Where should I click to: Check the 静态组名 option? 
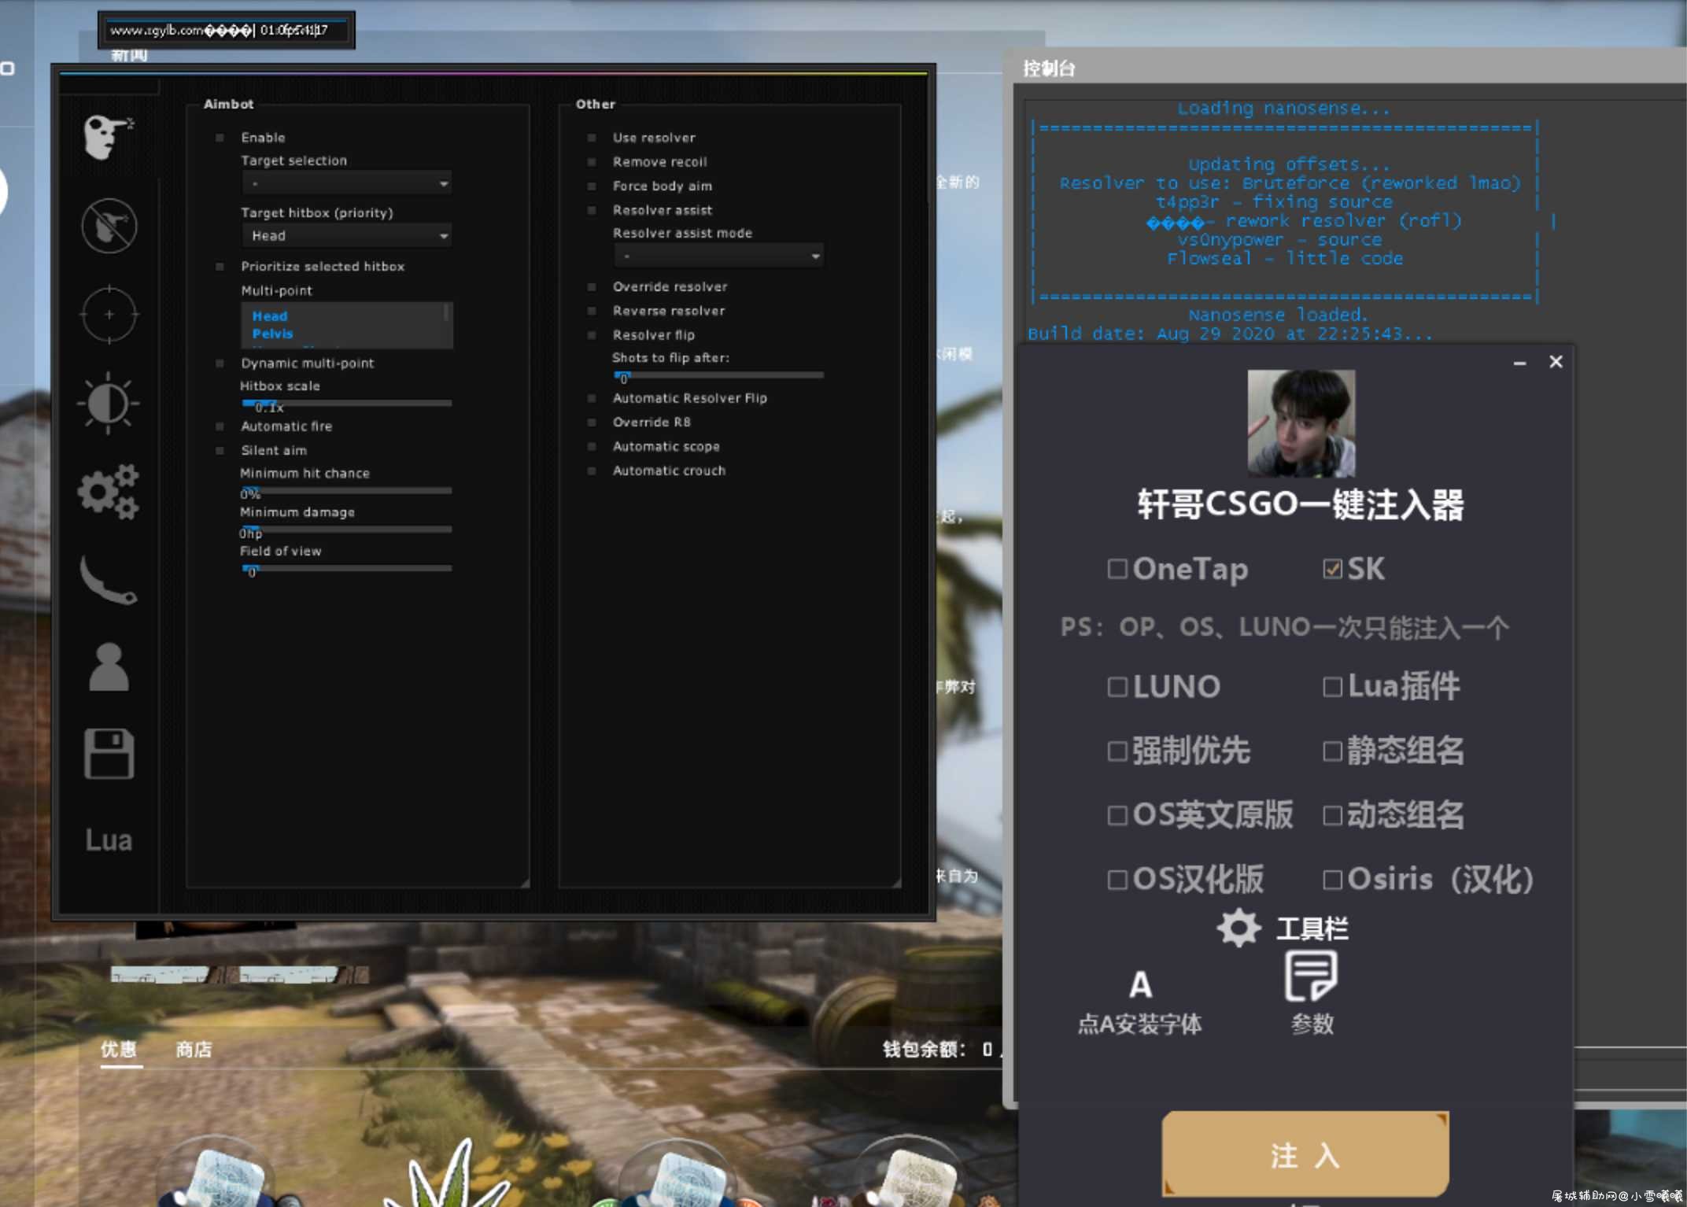[x=1332, y=751]
